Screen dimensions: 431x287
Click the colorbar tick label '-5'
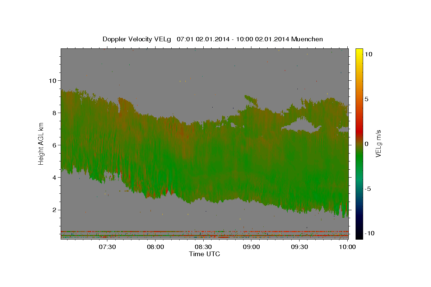click(x=368, y=189)
